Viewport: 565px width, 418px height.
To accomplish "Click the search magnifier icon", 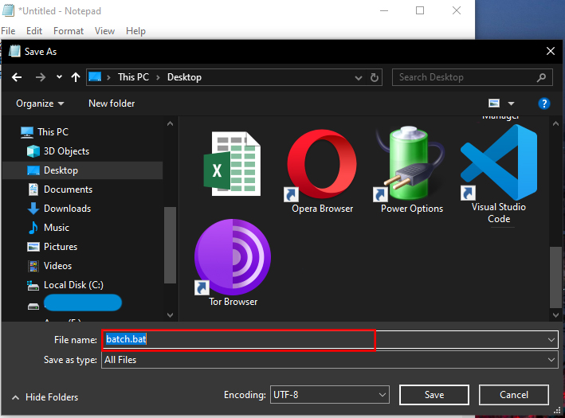I will (541, 77).
